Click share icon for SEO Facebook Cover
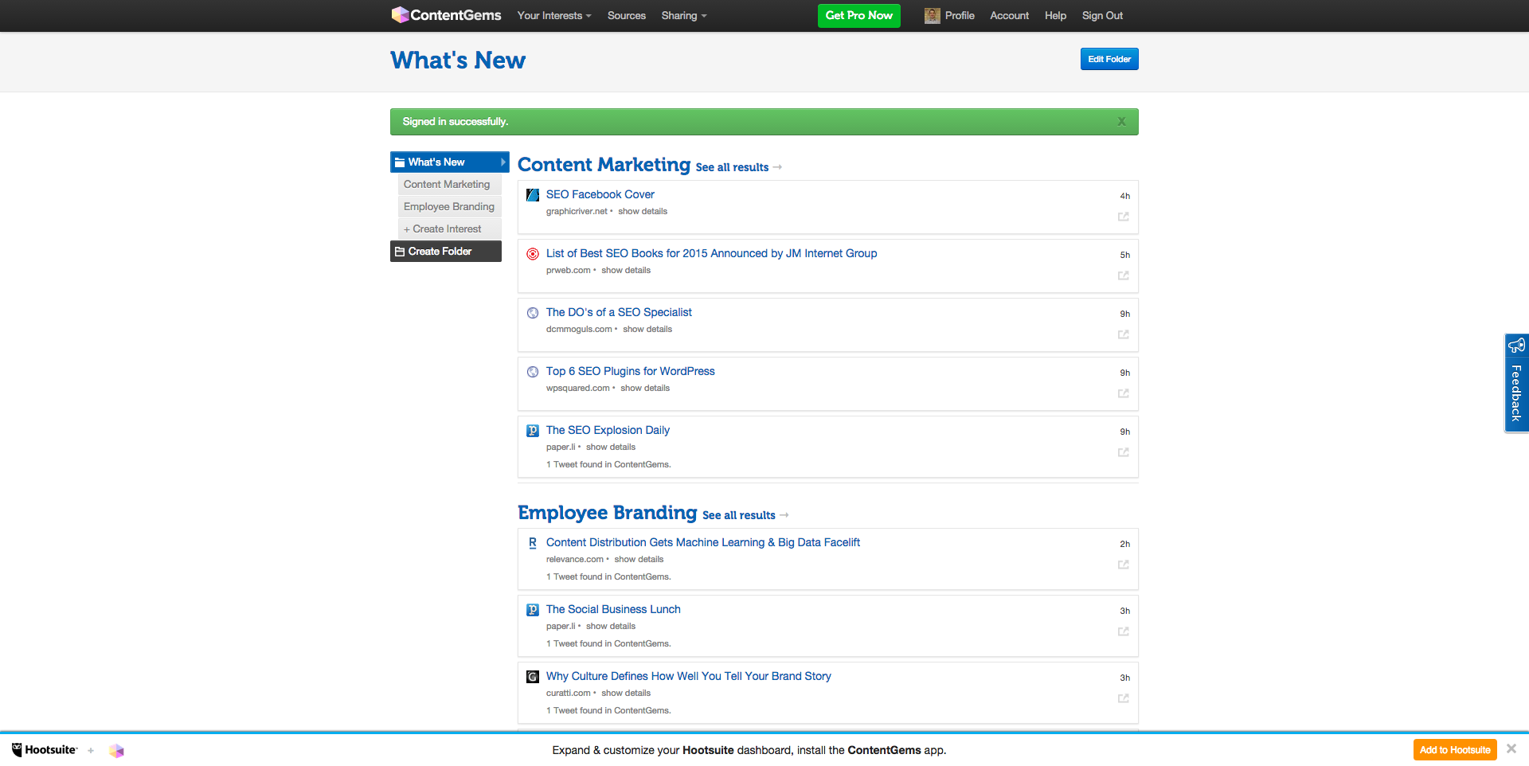The image size is (1529, 766). [x=1123, y=217]
